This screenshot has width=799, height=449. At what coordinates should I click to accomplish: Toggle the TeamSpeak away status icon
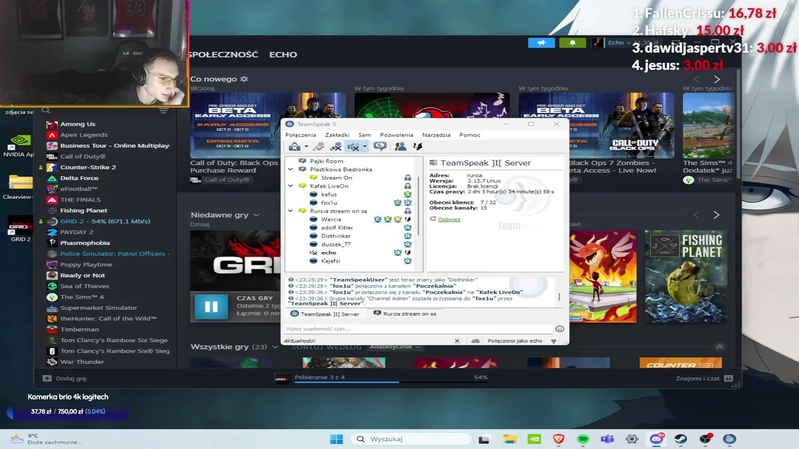[x=380, y=147]
